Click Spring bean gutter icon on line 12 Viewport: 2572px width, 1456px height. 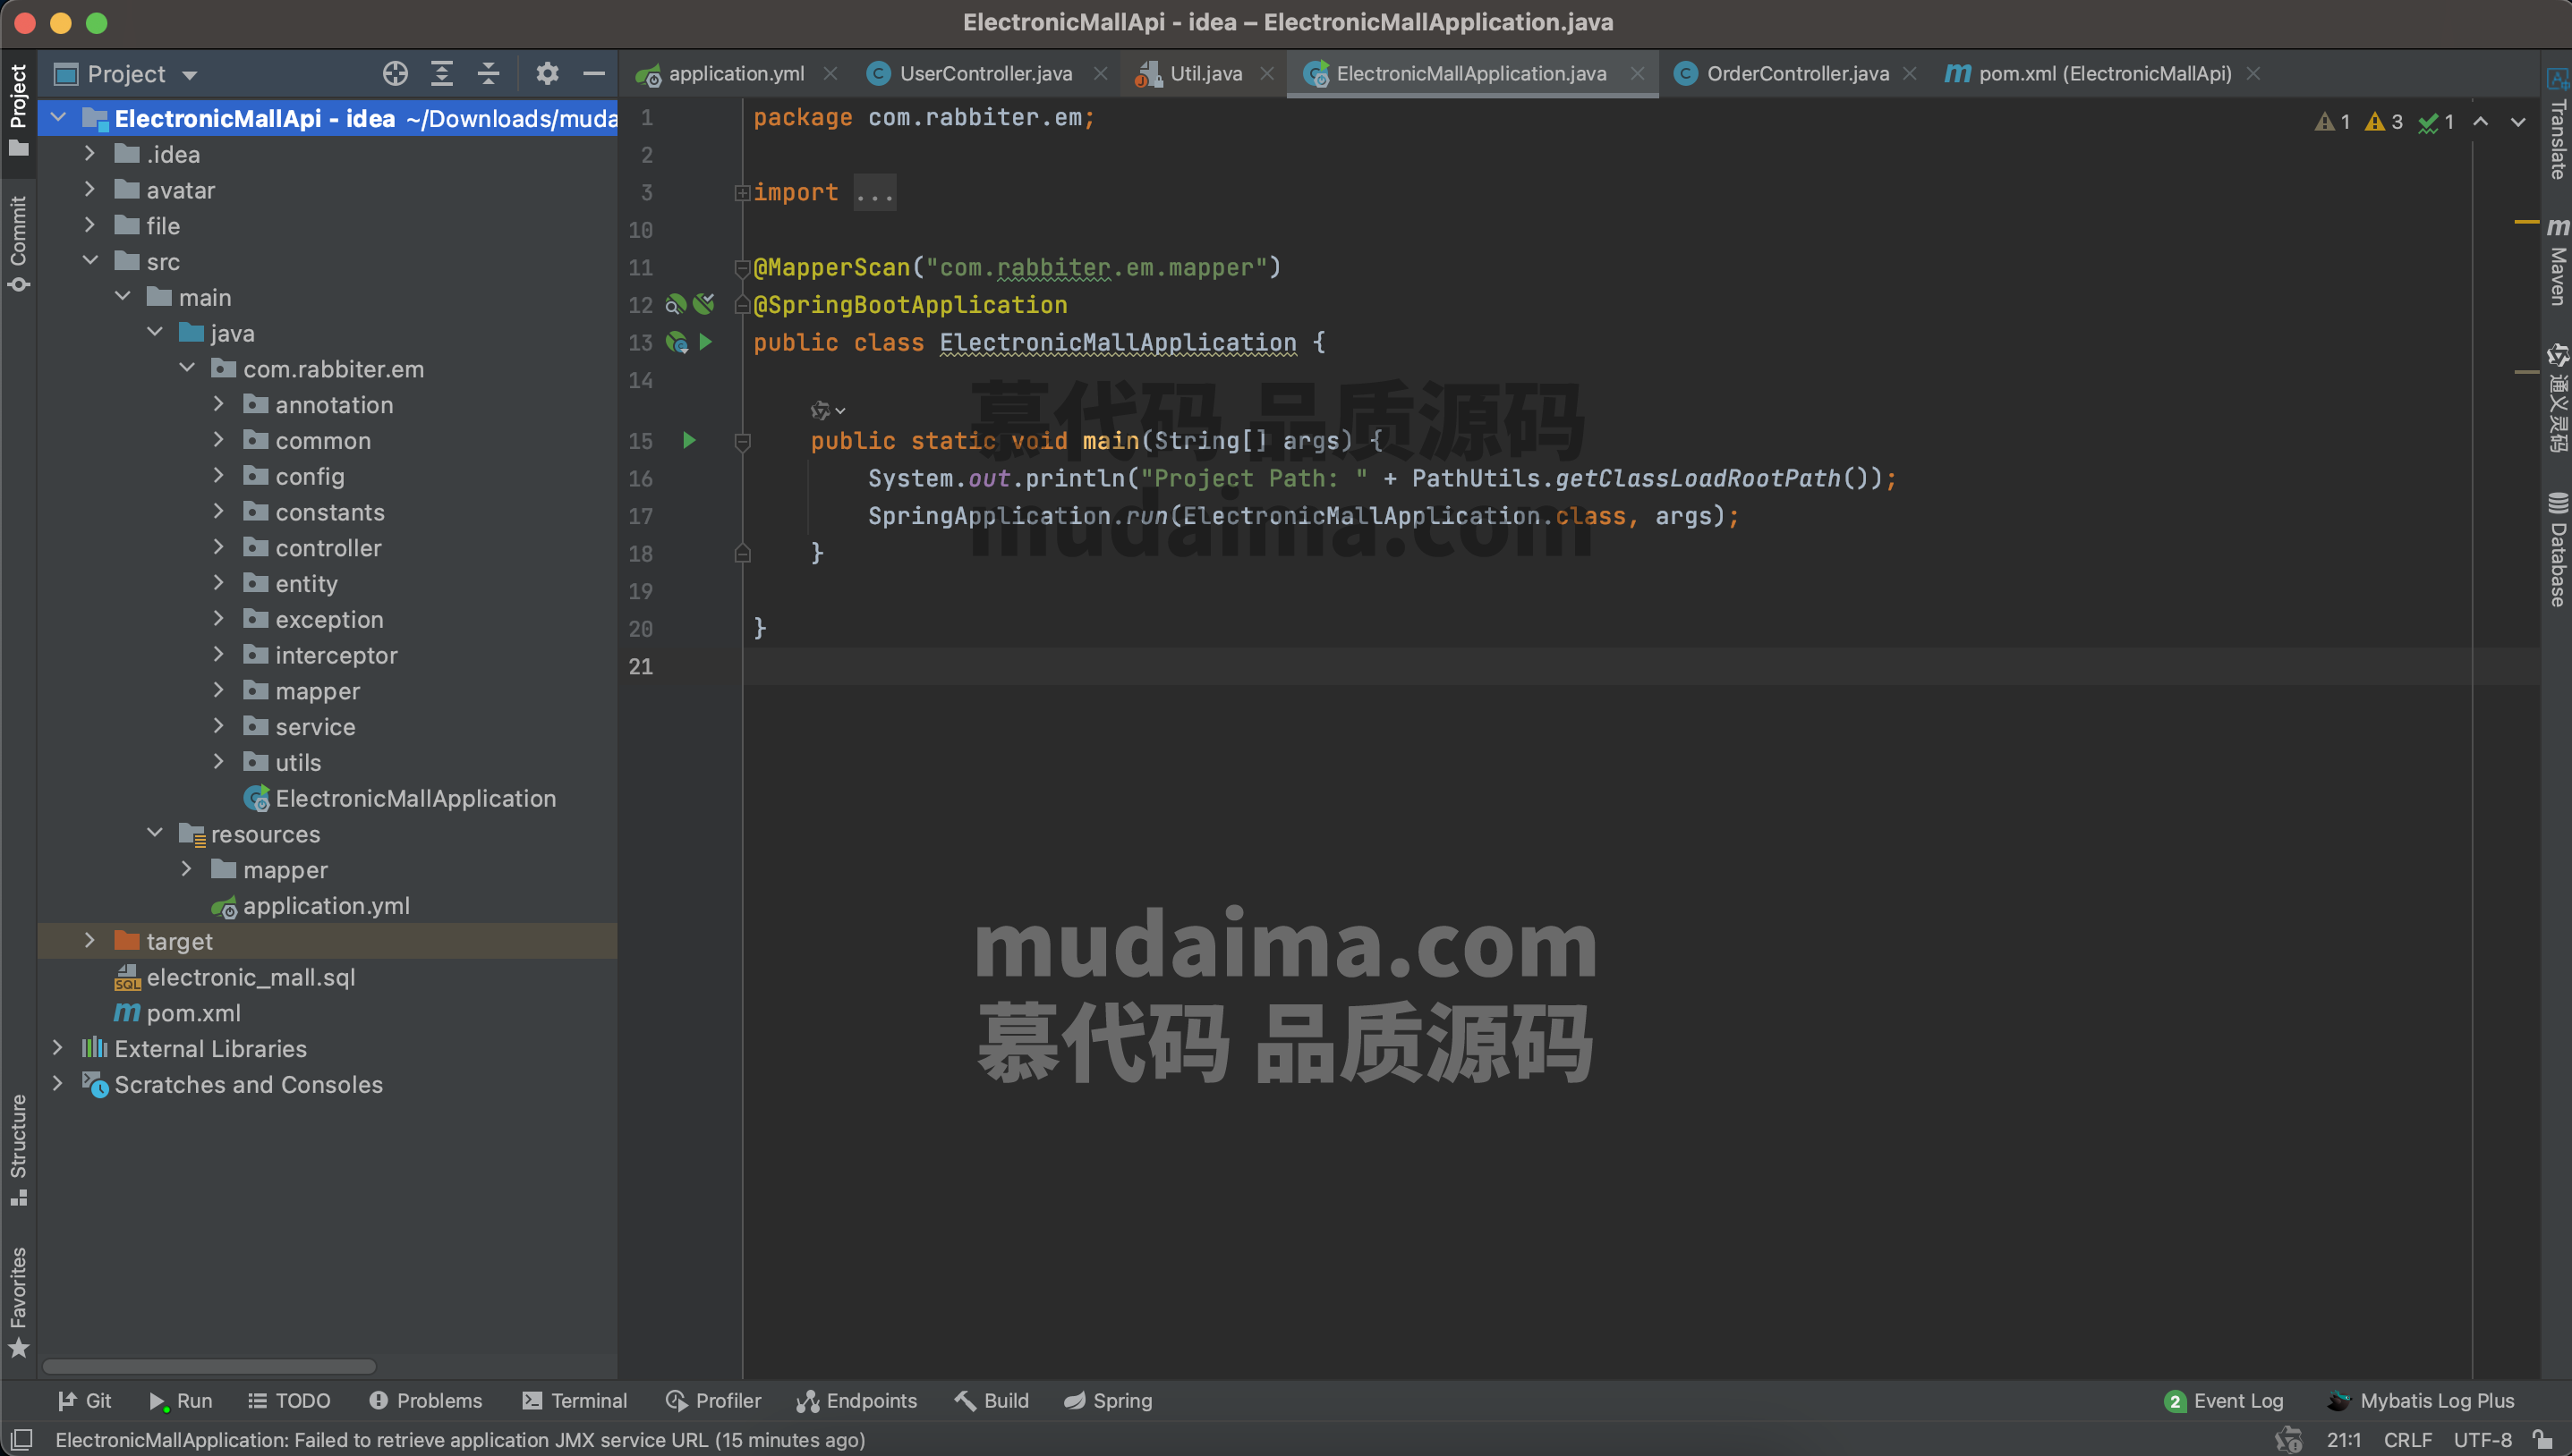click(x=677, y=304)
